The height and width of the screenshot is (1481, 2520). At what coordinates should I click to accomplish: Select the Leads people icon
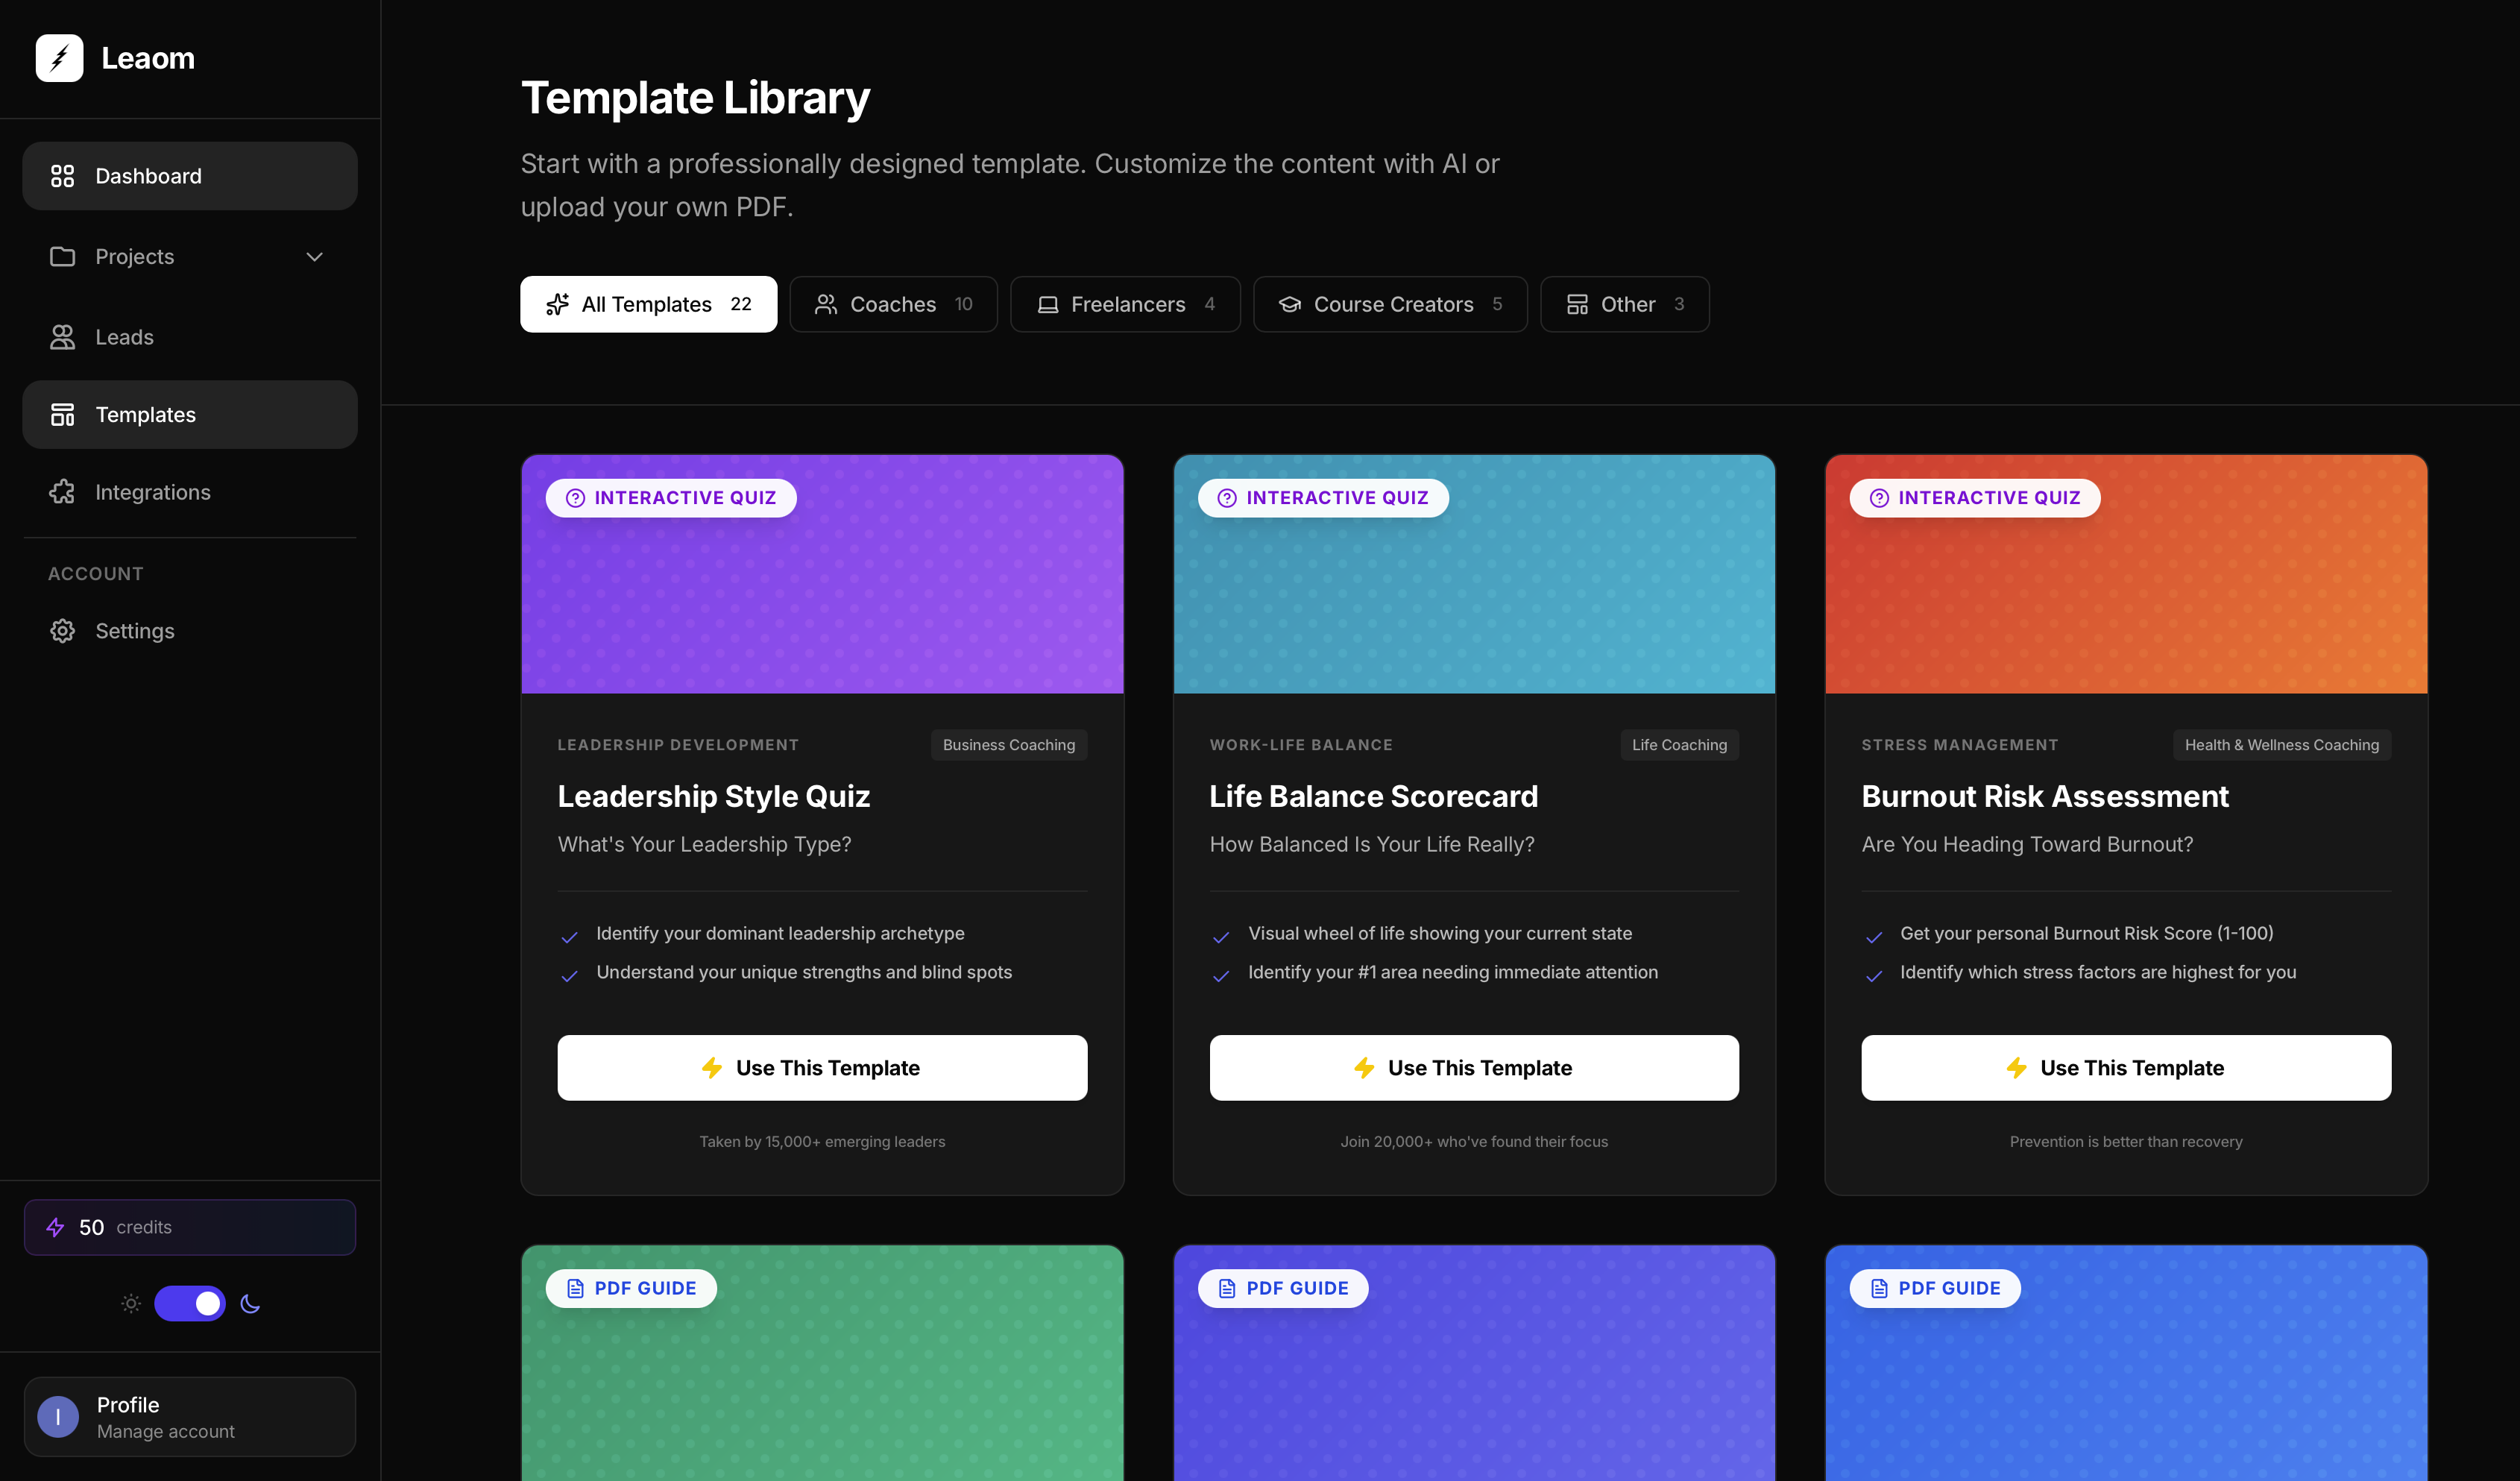(62, 337)
